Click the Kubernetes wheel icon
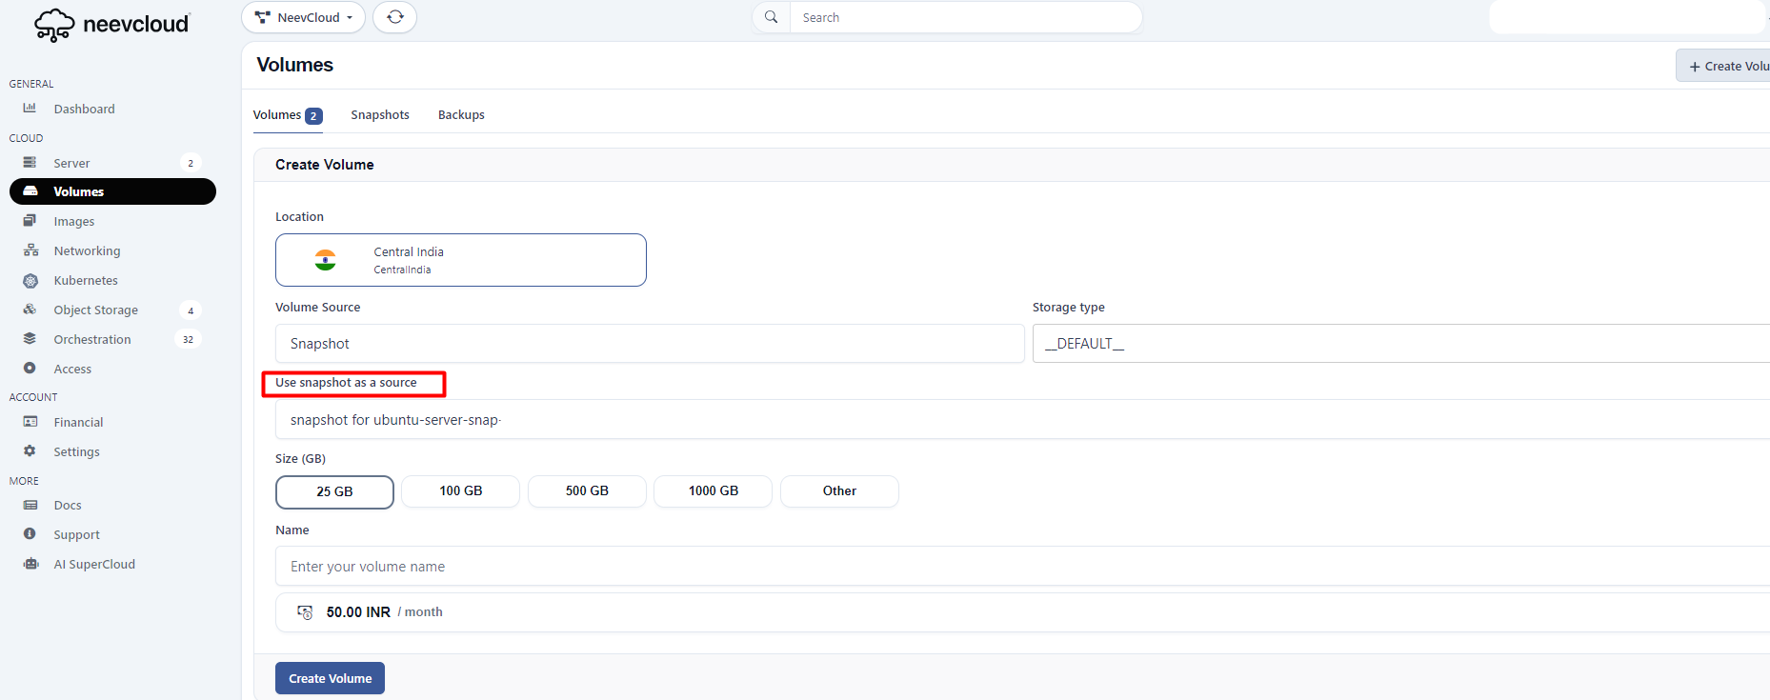This screenshot has height=700, width=1770. click(x=30, y=281)
